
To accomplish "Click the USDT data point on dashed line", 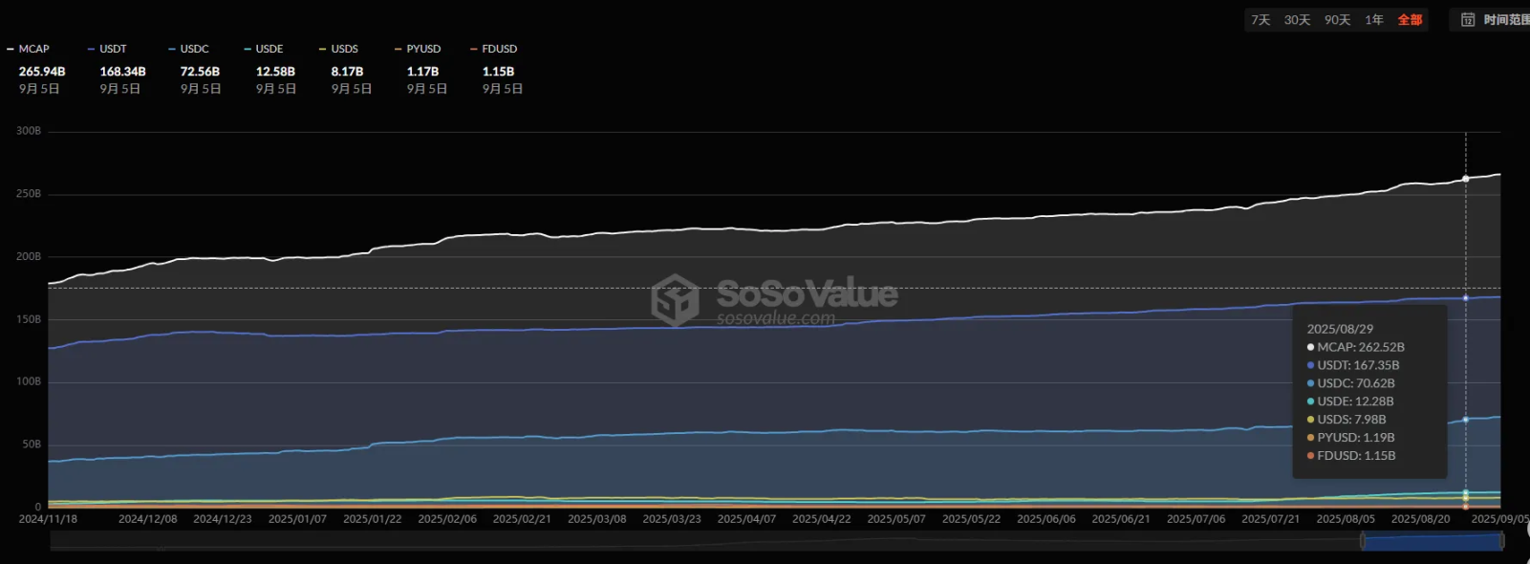I will click(1466, 298).
